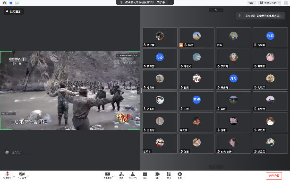Turn on the camera in the toolbar
Viewport: 290px width, 181px height.
[x=22, y=175]
